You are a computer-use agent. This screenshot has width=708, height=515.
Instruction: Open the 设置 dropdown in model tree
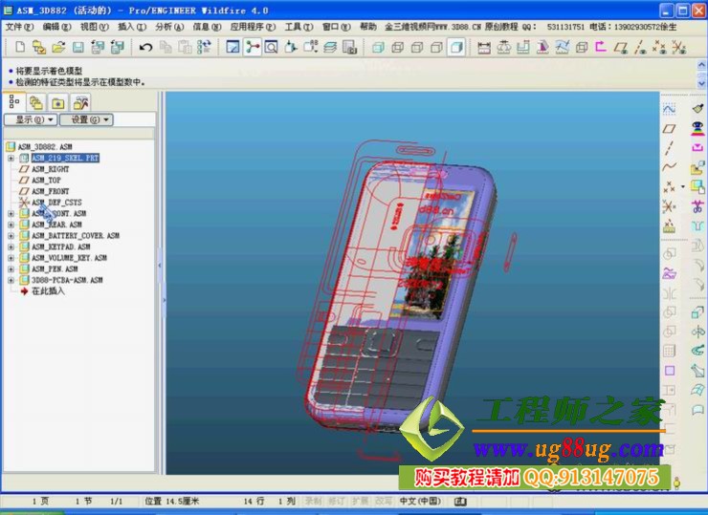coord(86,119)
